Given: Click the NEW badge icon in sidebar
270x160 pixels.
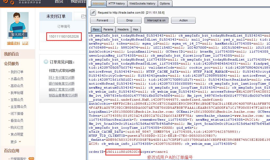Looking at the screenshot, I should click(x=31, y=158).
